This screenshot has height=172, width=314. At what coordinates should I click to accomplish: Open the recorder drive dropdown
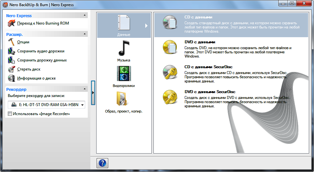click(82, 105)
